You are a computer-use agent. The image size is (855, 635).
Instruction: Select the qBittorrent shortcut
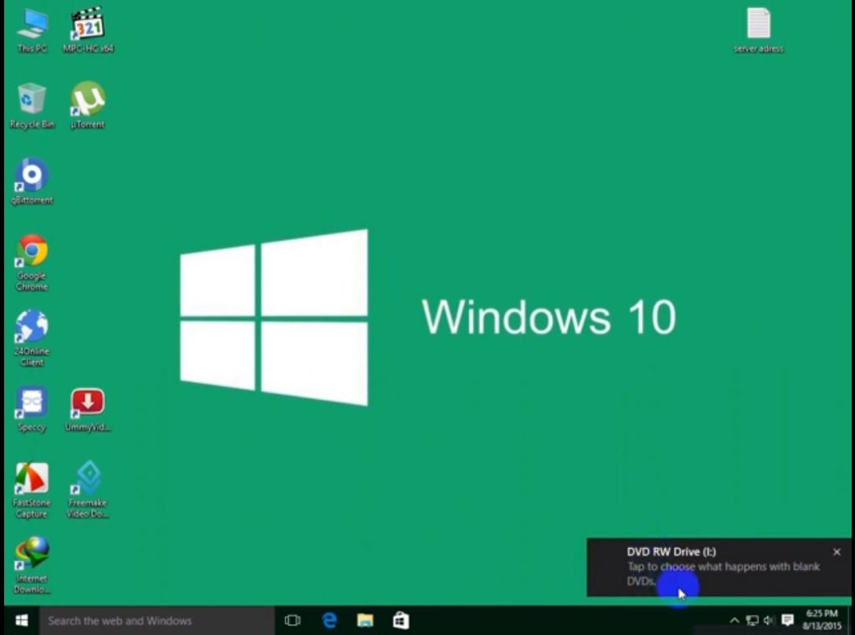32,182
